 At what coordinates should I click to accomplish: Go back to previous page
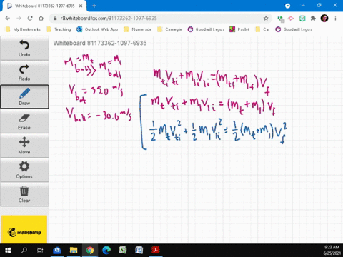coord(8,19)
